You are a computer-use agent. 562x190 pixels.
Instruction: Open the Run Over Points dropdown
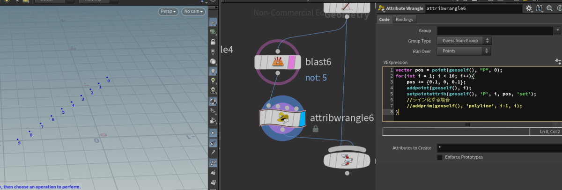tap(464, 51)
